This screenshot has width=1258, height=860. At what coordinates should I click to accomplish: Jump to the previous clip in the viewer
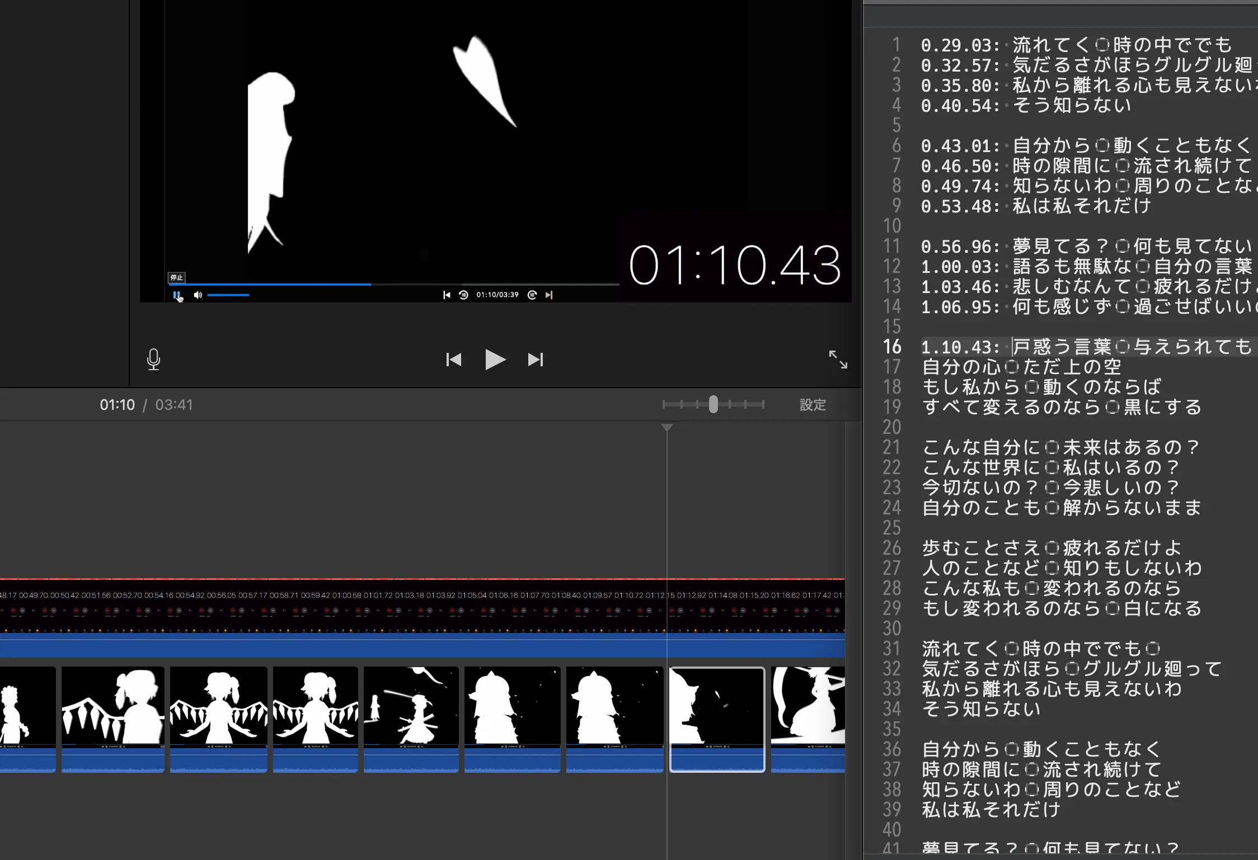(x=454, y=360)
